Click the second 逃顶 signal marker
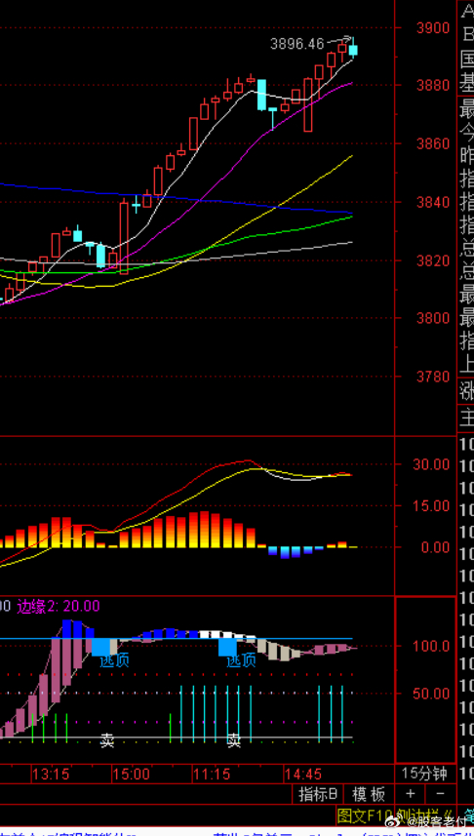 point(241,660)
